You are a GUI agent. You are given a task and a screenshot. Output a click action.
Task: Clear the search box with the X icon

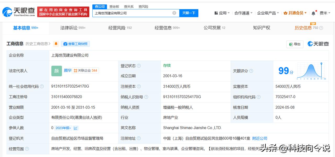174,13
